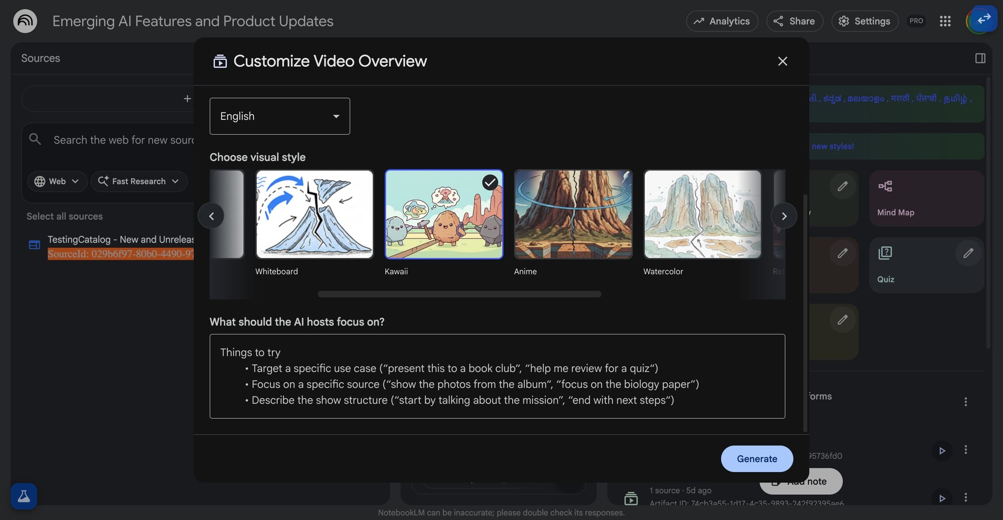Click the '1 source · 5d ago' text
This screenshot has width=1003, height=520.
[681, 490]
